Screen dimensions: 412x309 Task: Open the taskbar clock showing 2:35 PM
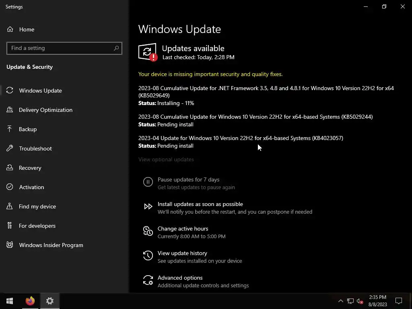pyautogui.click(x=377, y=301)
